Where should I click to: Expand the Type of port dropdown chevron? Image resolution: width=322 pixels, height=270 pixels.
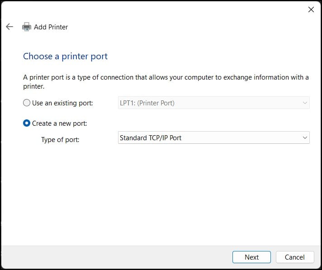[x=305, y=137]
